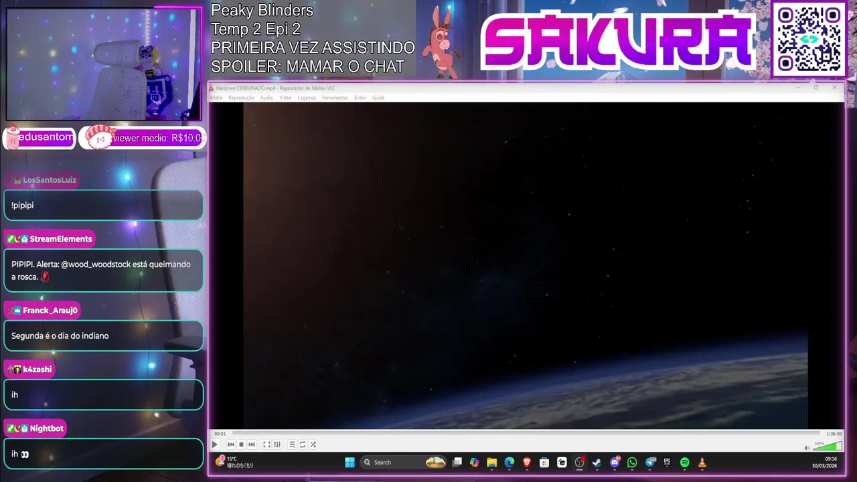Open Microsoft Store from taskbar
This screenshot has width=857, height=482.
click(x=544, y=462)
